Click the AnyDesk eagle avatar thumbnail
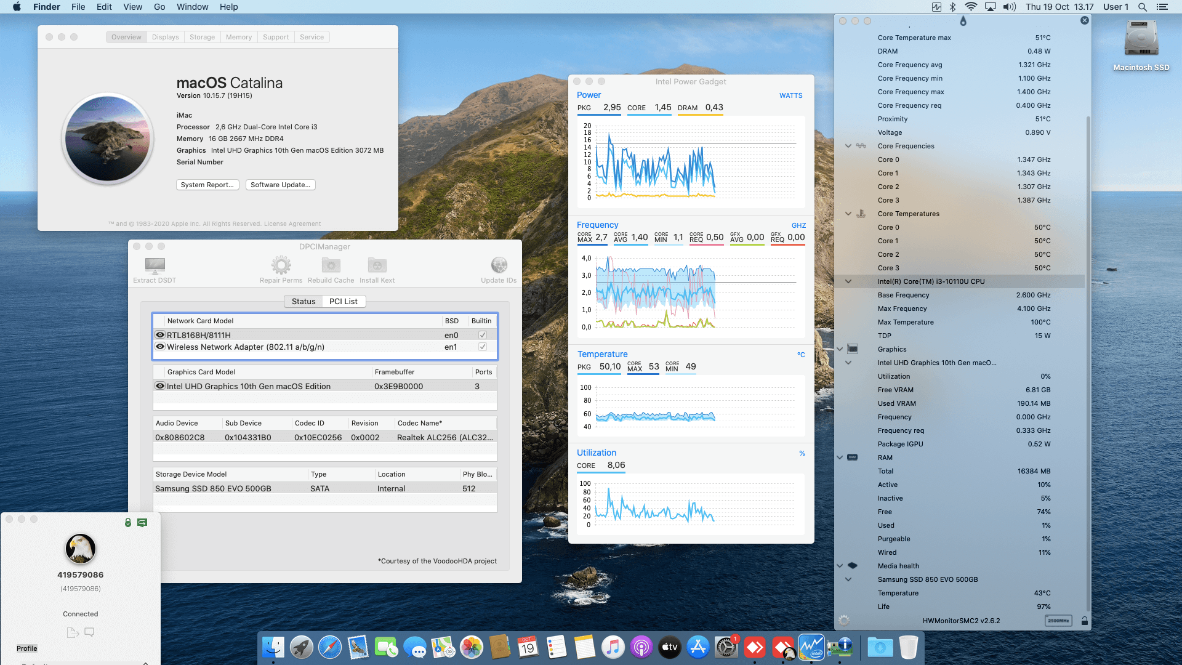 (x=81, y=549)
